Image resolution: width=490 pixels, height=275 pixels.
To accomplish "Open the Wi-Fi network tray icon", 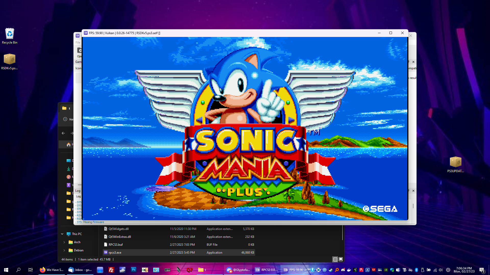I will (435, 270).
